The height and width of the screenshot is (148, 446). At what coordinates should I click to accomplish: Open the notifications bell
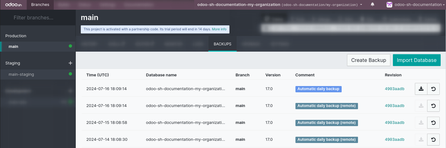pos(372,5)
